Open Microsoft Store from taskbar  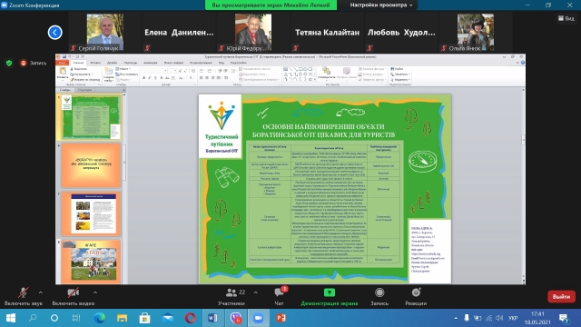click(x=145, y=318)
